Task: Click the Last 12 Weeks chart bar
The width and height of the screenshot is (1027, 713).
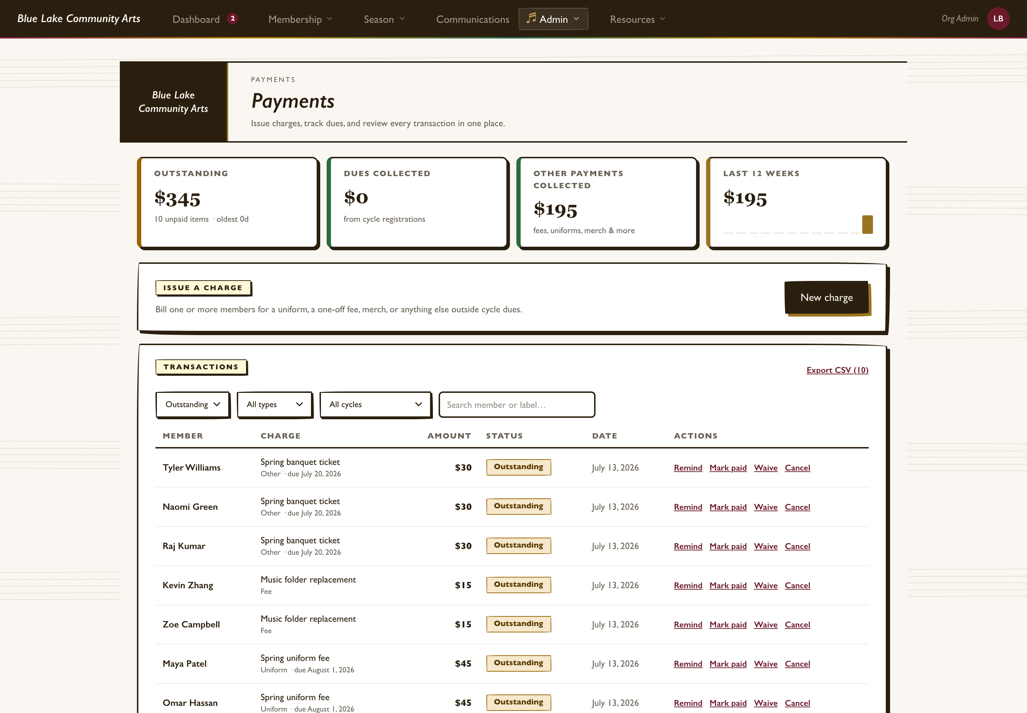Action: point(867,224)
